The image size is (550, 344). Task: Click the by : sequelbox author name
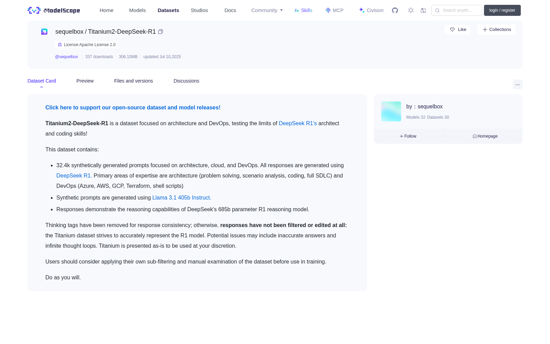pos(425,107)
